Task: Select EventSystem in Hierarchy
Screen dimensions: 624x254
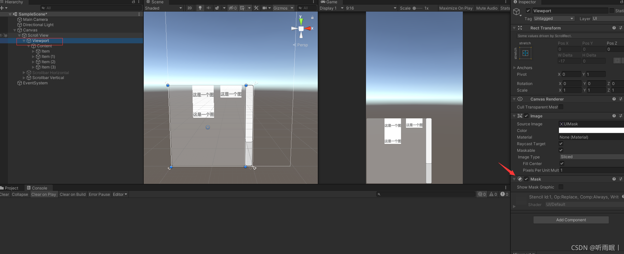Action: pos(35,83)
